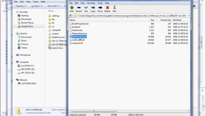Open the 7-Zip Help menu
This screenshot has width=206, height=116.
pos(107,3)
